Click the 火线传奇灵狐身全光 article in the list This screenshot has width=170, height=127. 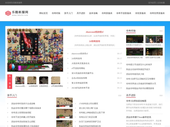click(80, 63)
